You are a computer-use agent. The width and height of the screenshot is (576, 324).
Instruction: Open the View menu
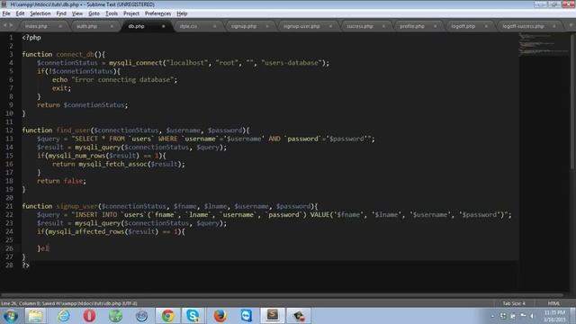77,13
